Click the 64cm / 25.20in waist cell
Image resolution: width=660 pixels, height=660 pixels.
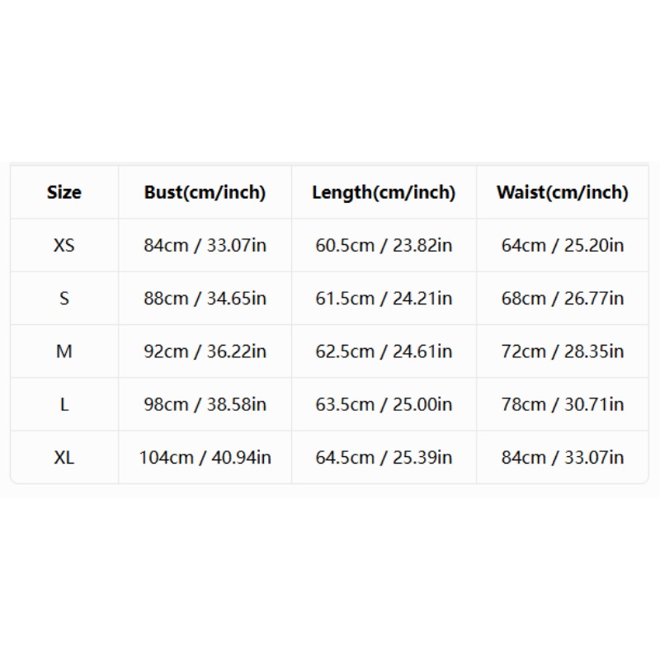tap(563, 245)
